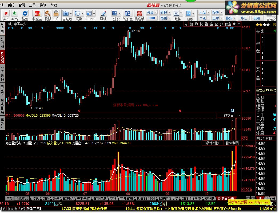
Task: Open the 委托 menu
Action: (x=11, y=5)
